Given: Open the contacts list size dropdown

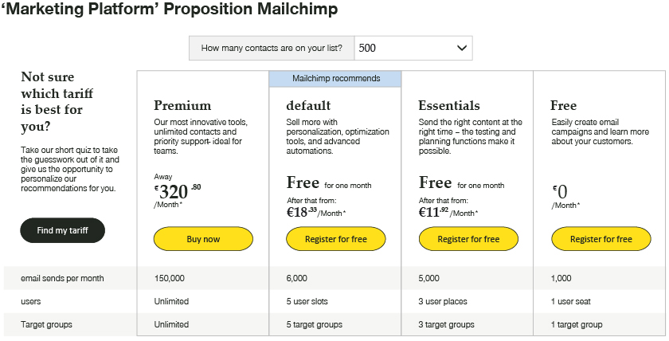Looking at the screenshot, I should coord(413,48).
